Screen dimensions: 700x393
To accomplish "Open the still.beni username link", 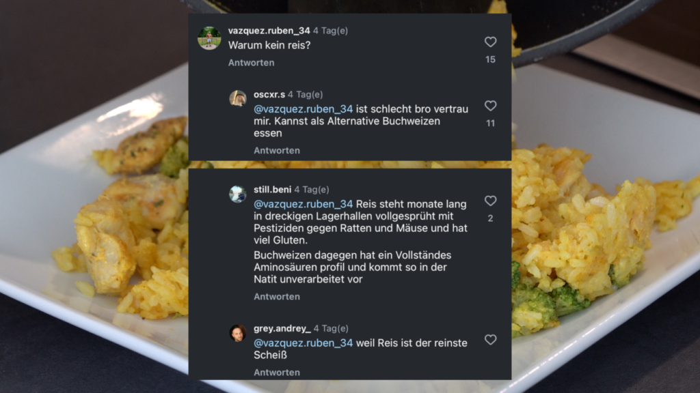I will 272,190.
